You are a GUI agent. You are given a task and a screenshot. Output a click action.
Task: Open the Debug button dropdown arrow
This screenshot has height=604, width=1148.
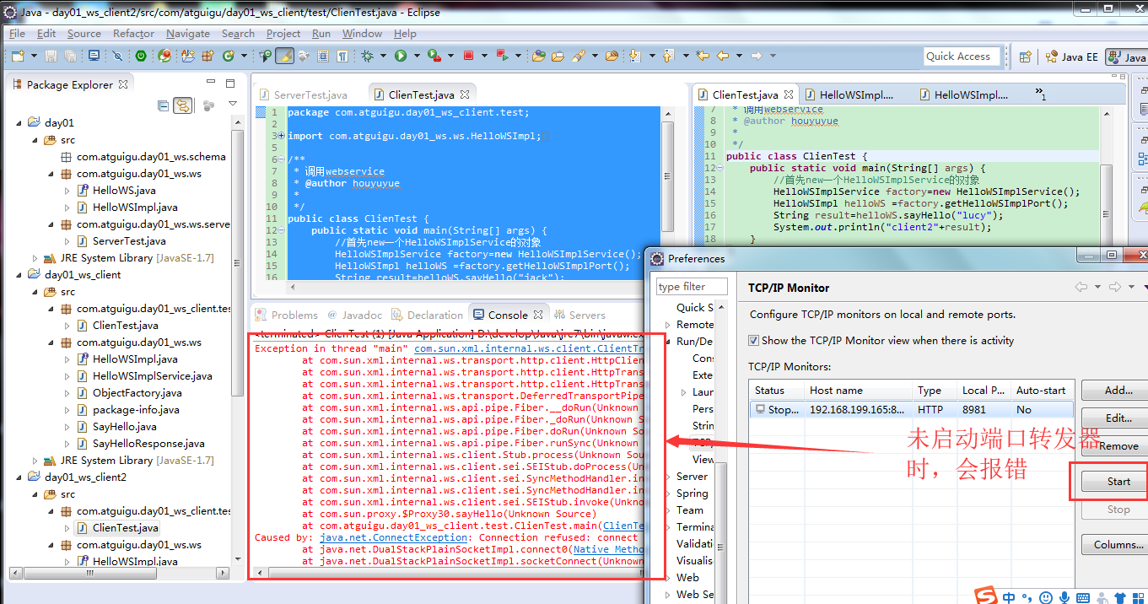(383, 56)
